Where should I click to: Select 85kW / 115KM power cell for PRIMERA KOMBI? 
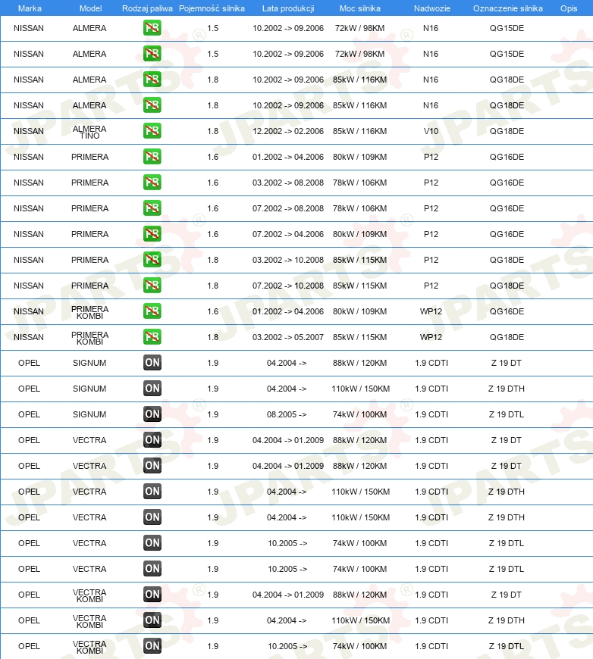click(360, 337)
